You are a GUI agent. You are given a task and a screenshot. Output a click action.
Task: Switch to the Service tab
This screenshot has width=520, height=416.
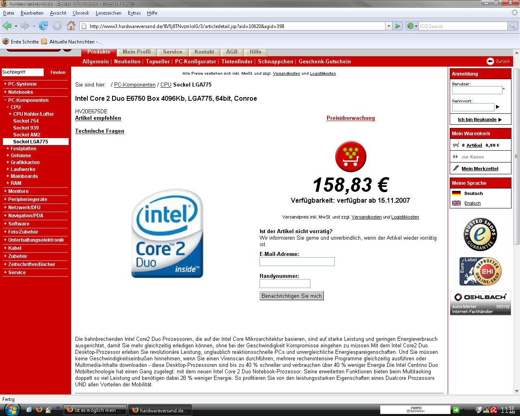(173, 52)
